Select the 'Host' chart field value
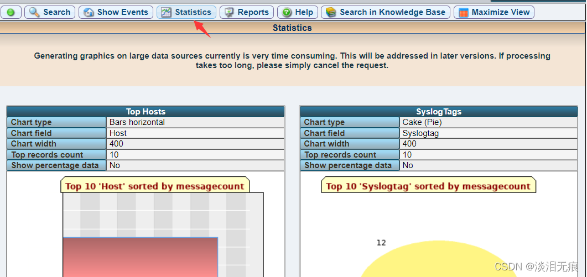587x277 pixels. [118, 133]
